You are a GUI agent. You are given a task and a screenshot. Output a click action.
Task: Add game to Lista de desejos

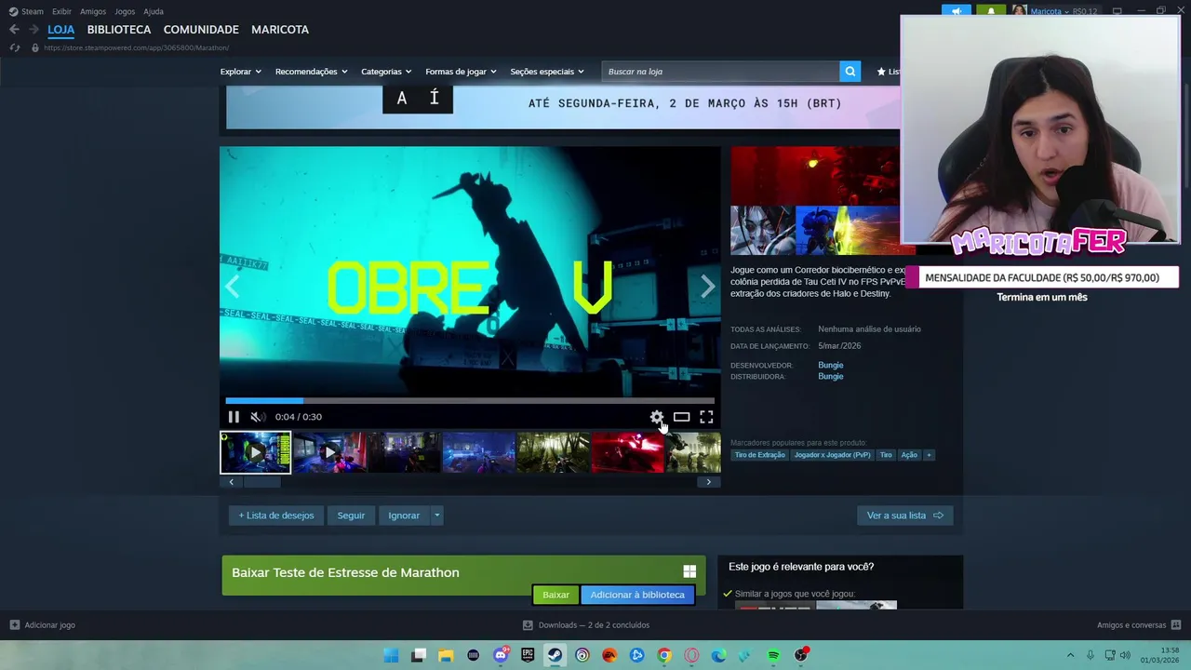coord(276,516)
